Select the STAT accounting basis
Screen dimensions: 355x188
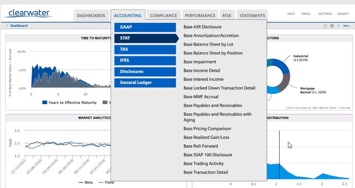click(147, 38)
